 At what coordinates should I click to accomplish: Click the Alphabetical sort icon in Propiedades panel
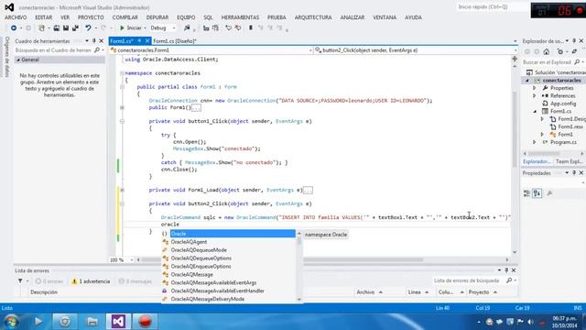point(537,193)
